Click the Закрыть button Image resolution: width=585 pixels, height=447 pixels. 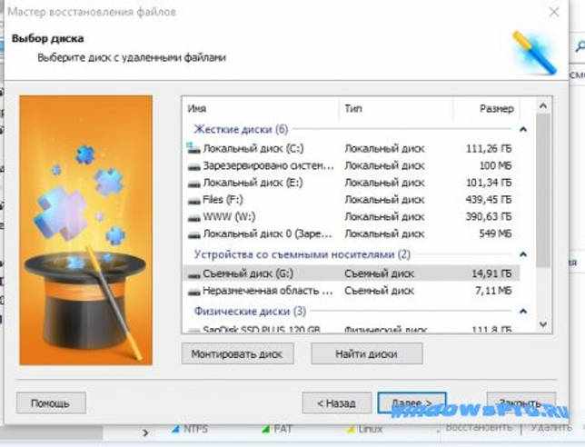521,403
